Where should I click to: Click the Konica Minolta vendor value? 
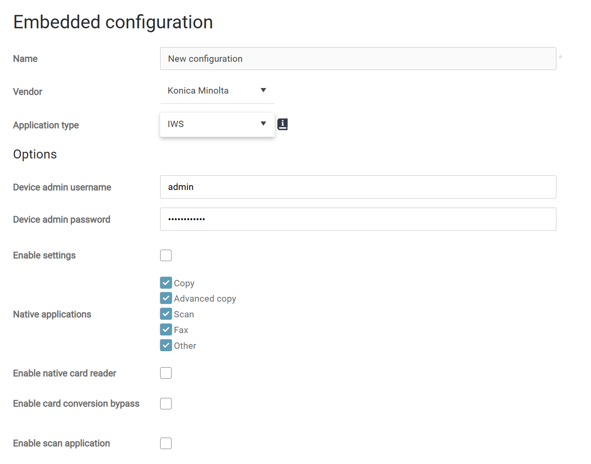(198, 91)
